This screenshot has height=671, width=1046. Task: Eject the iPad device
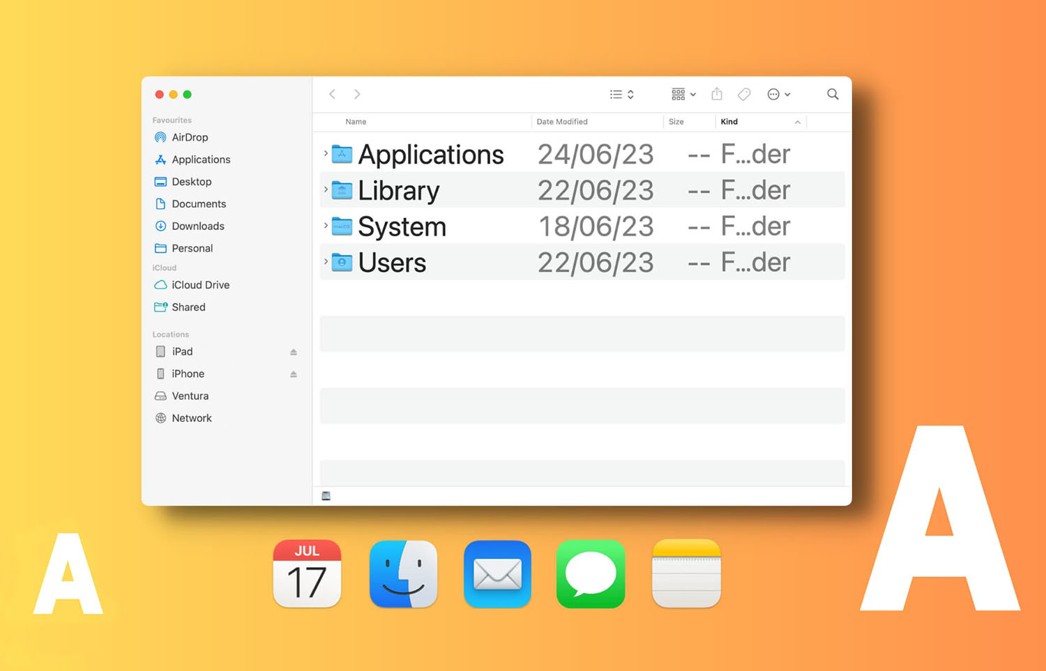point(294,352)
